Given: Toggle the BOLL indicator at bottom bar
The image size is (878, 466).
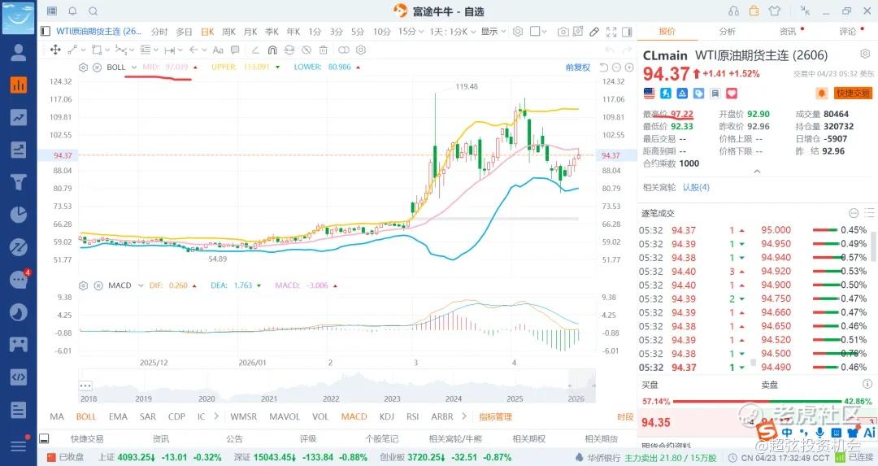Looking at the screenshot, I should coord(85,416).
